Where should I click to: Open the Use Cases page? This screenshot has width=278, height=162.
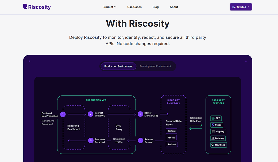pyautogui.click(x=134, y=7)
